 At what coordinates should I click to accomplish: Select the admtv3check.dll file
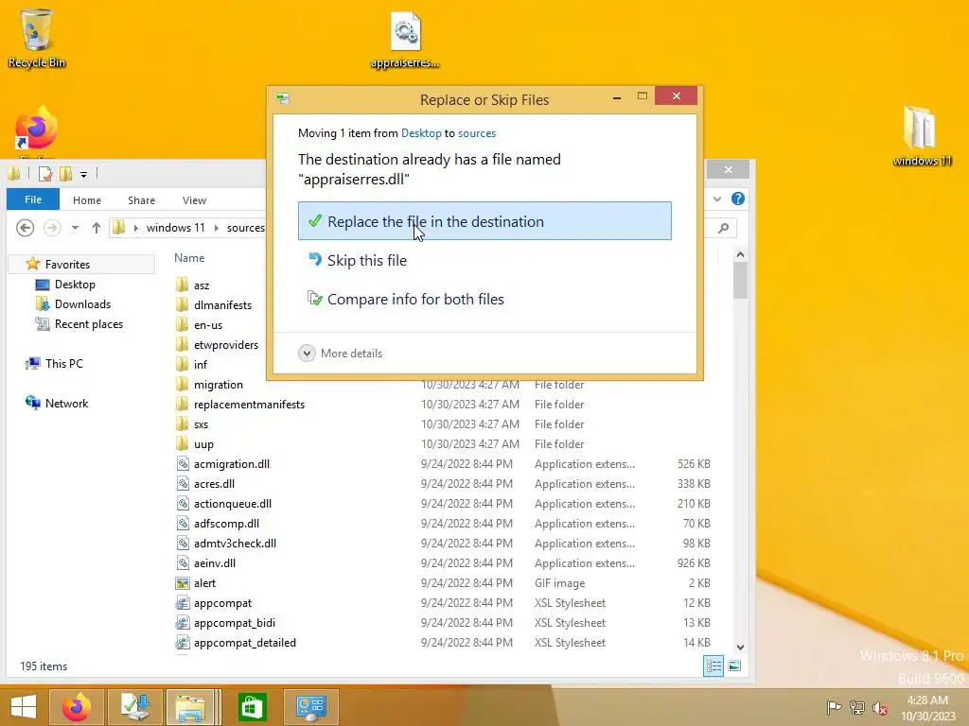(235, 544)
